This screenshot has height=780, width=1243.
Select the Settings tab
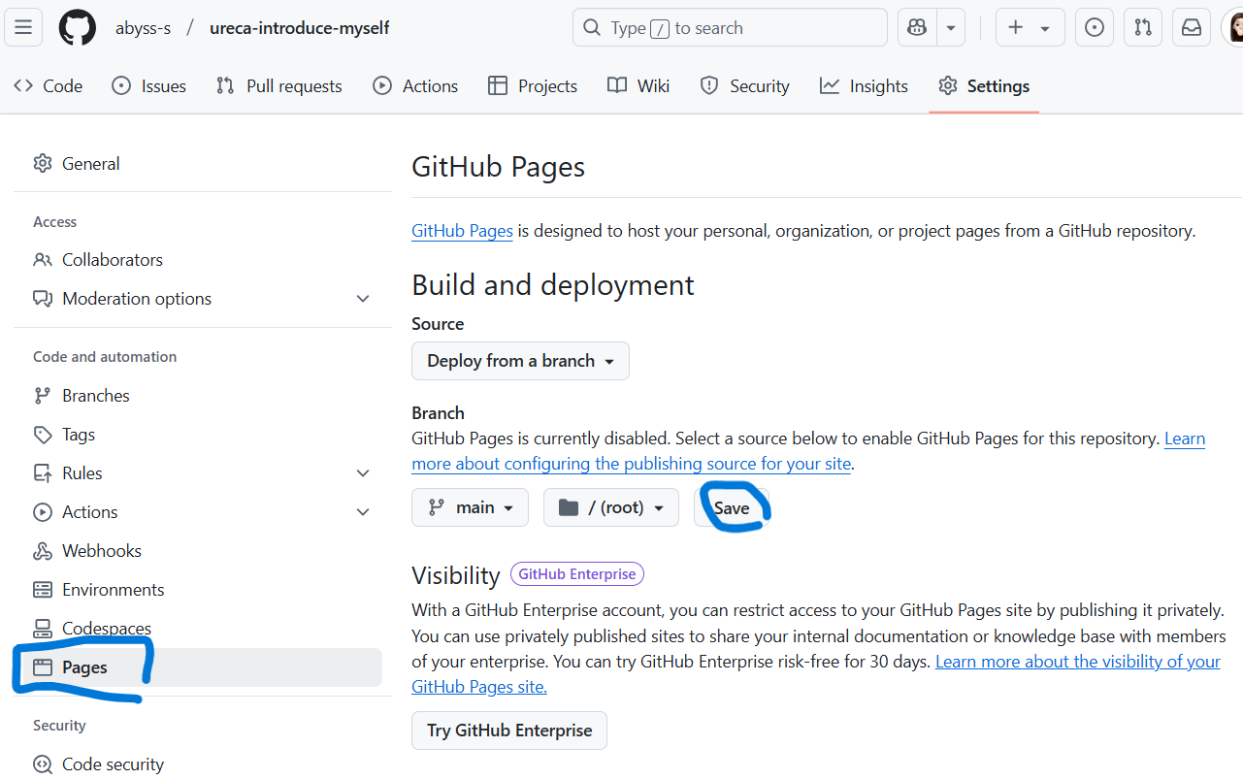(x=984, y=85)
